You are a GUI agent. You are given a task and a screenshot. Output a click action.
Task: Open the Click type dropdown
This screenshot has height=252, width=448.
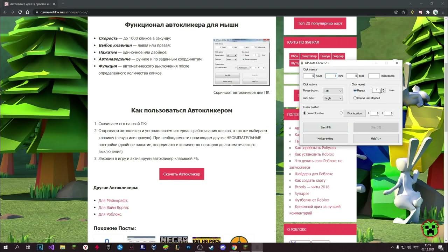tap(333, 98)
